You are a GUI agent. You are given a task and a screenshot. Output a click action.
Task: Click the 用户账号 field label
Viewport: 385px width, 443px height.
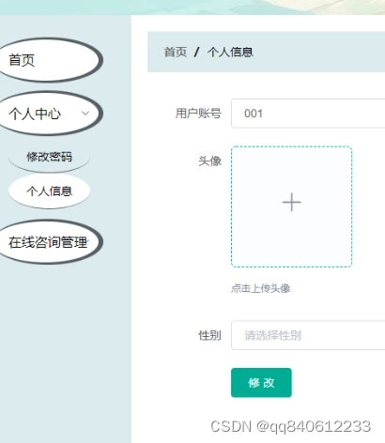pos(198,114)
